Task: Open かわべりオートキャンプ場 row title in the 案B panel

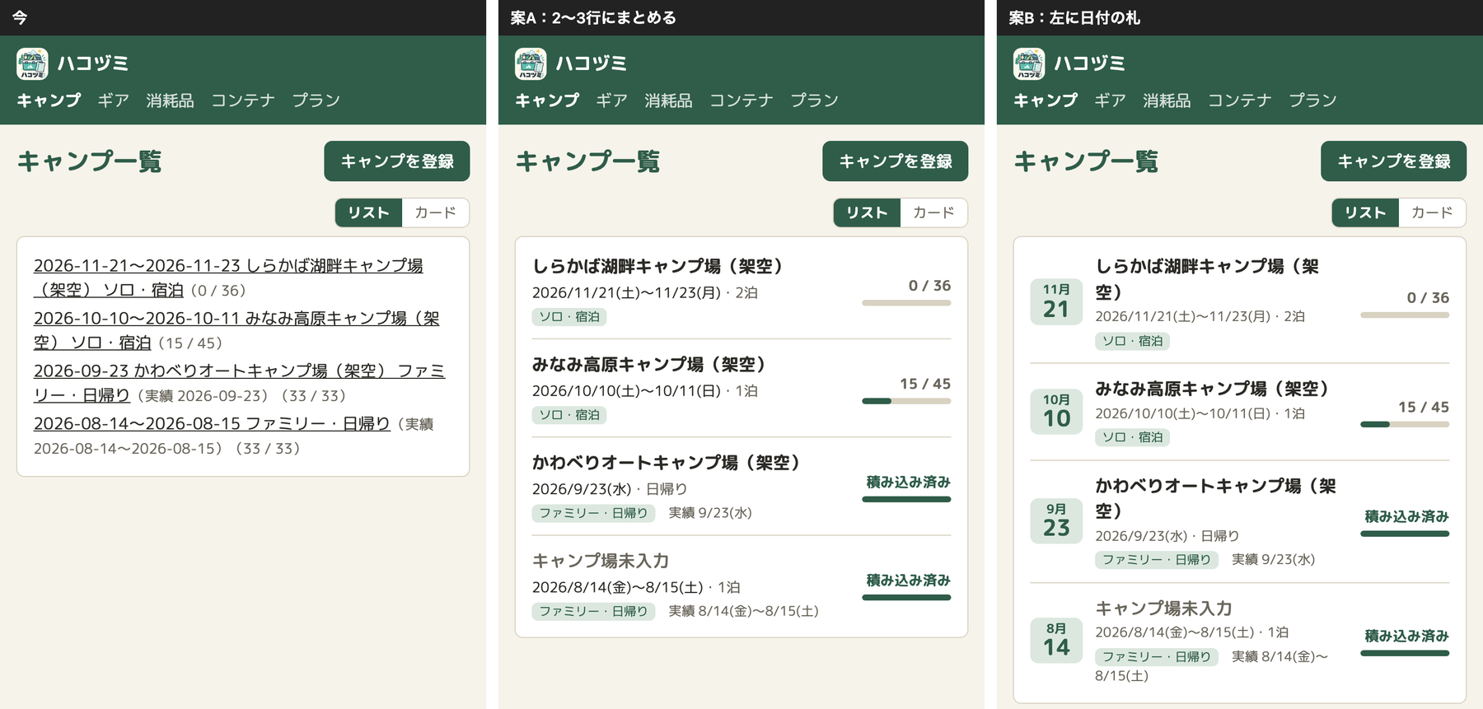Action: point(1215,498)
